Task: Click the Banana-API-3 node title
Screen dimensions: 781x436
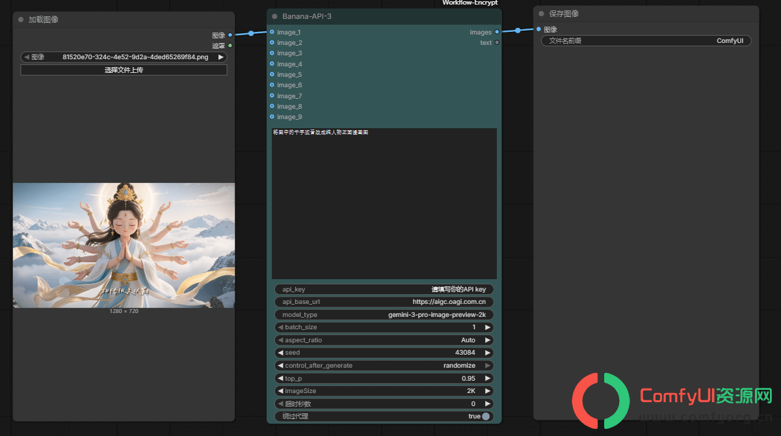Action: tap(307, 16)
